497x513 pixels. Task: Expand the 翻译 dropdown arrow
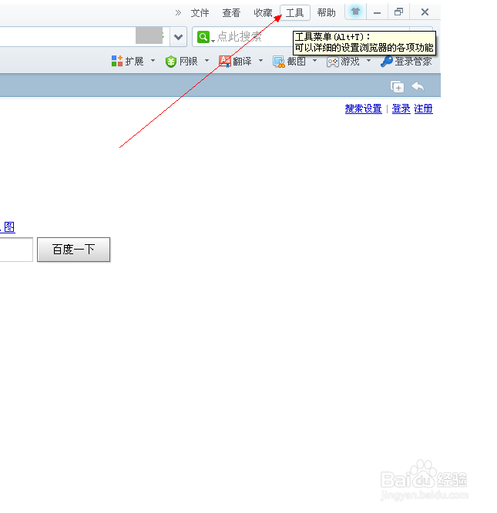[x=260, y=61]
